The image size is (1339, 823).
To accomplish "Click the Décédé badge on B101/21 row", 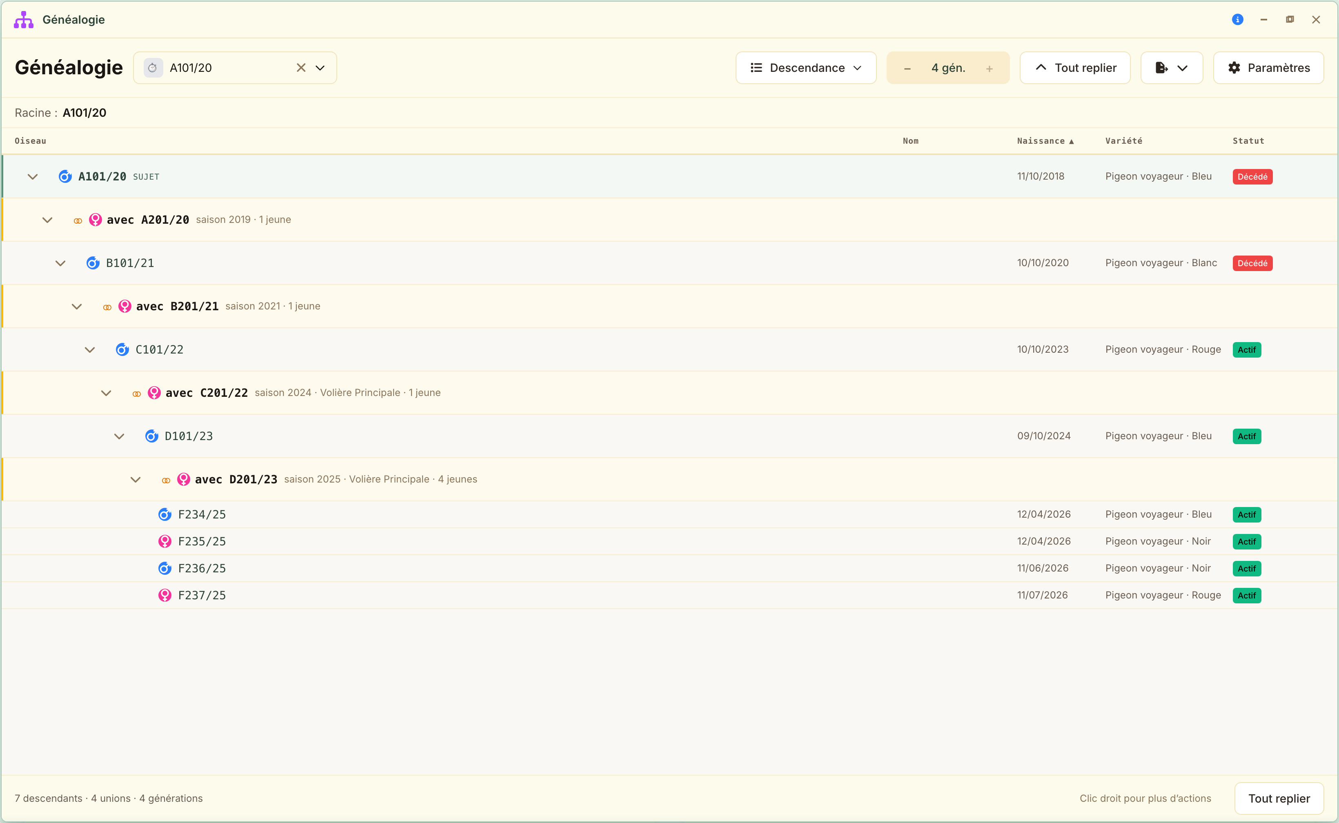I will [1252, 263].
